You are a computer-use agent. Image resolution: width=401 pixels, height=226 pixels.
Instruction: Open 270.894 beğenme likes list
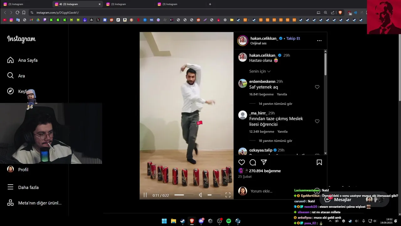coord(265,171)
